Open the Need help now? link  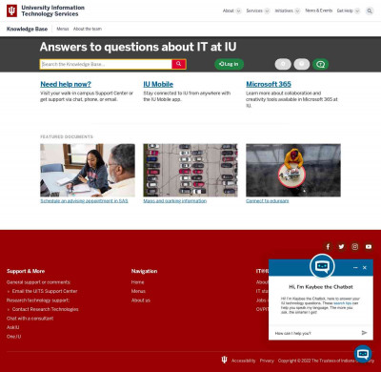66,84
